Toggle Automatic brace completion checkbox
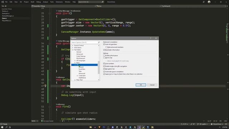Image resolution: width=229 pixels, height=129 pixels. pyautogui.click(x=104, y=72)
